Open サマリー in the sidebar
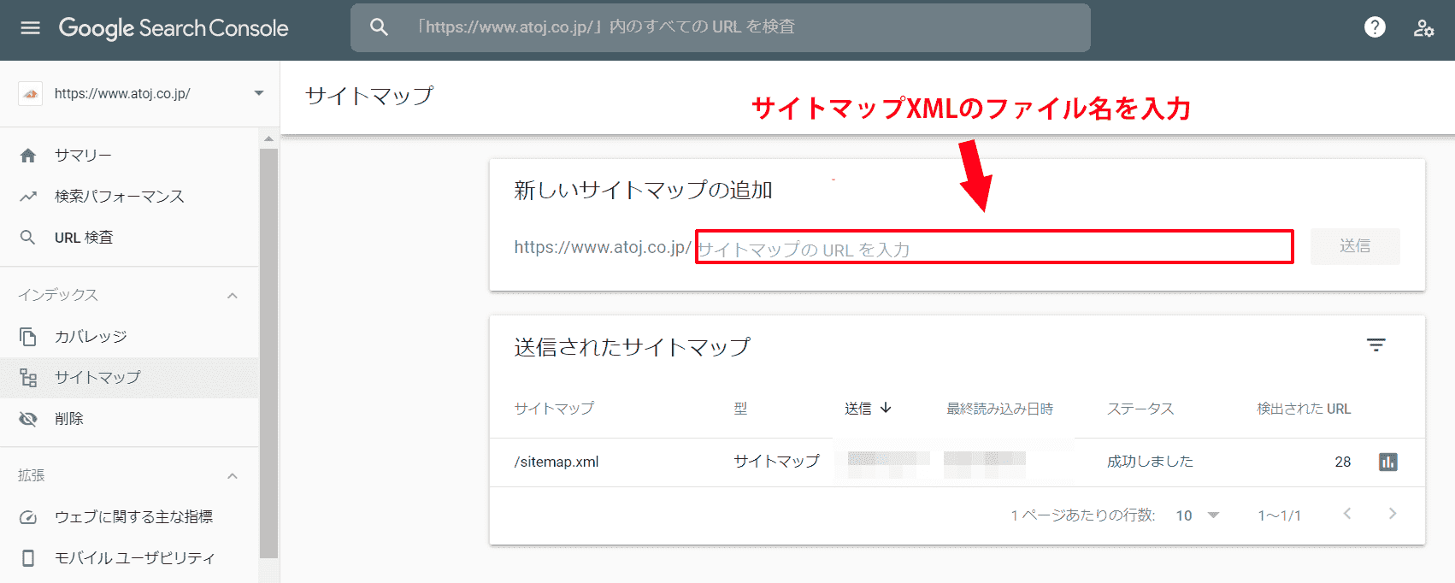 129,155
